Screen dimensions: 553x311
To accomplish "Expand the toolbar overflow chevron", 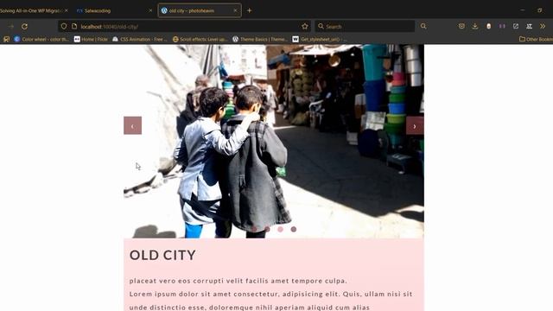I will pyautogui.click(x=543, y=26).
